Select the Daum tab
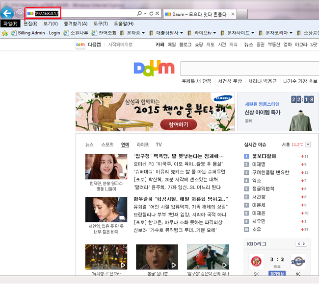This screenshot has height=284, width=319. pos(199,14)
